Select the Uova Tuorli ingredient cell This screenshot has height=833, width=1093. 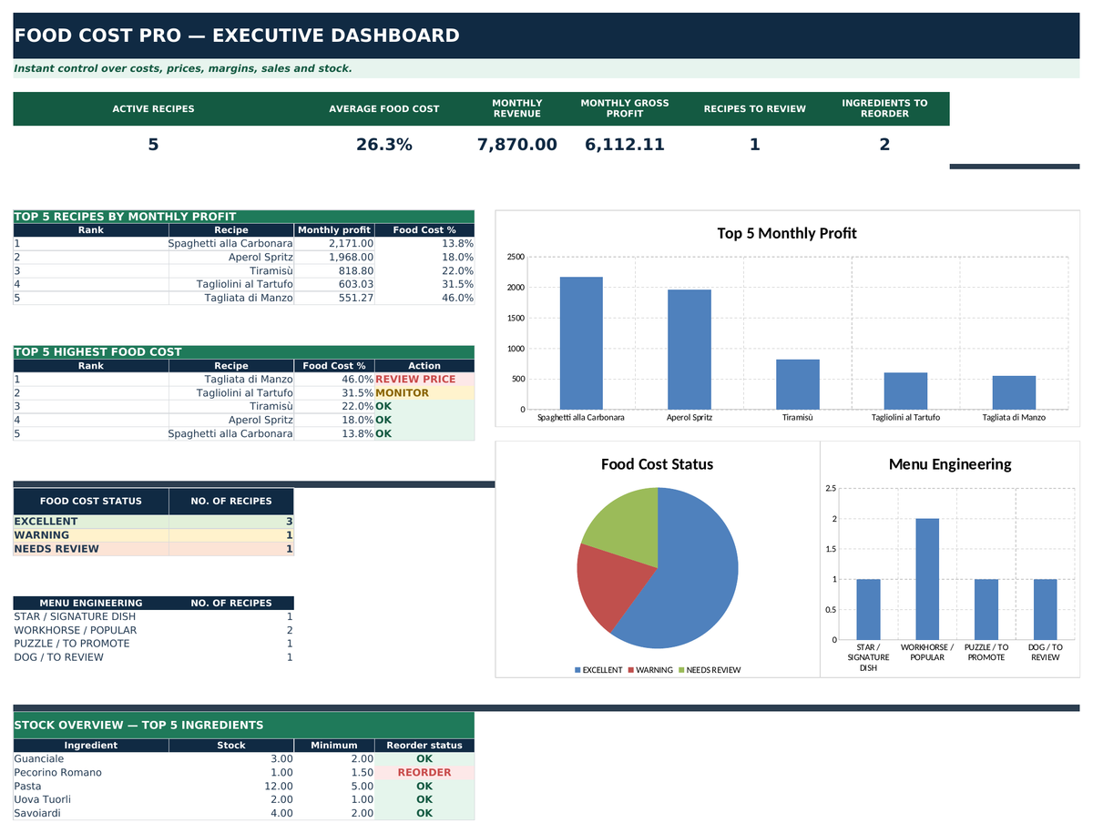click(91, 799)
